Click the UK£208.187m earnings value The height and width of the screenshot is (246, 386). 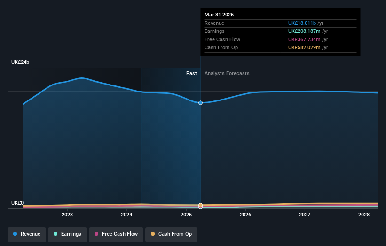click(304, 31)
